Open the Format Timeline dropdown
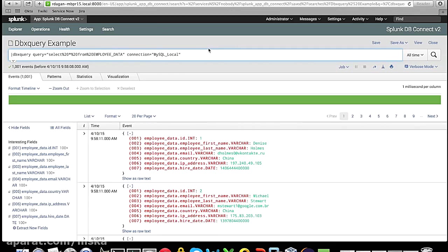Viewport: 448px width, 252px height. click(x=24, y=88)
